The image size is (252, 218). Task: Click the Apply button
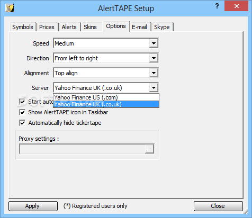[33, 206]
